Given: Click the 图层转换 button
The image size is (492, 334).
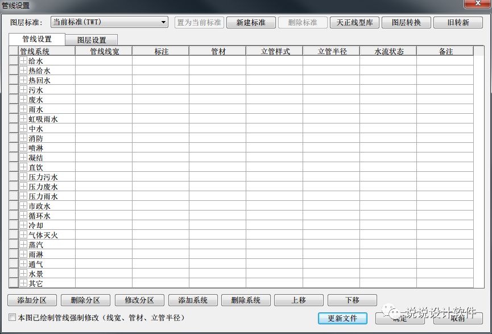Looking at the screenshot, I should pos(406,22).
